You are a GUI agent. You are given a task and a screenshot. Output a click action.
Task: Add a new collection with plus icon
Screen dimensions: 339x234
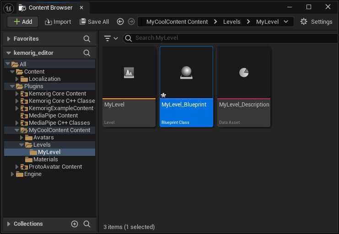click(75, 224)
